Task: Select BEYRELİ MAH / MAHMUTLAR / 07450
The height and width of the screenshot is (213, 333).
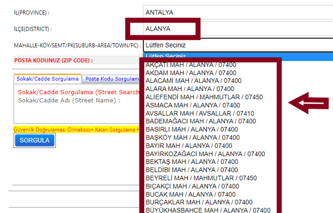Action: click(x=201, y=178)
